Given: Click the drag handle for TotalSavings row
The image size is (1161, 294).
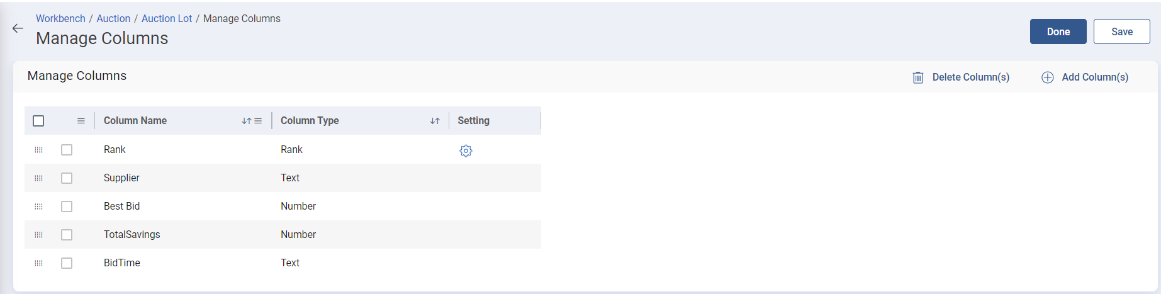Looking at the screenshot, I should pos(38,235).
